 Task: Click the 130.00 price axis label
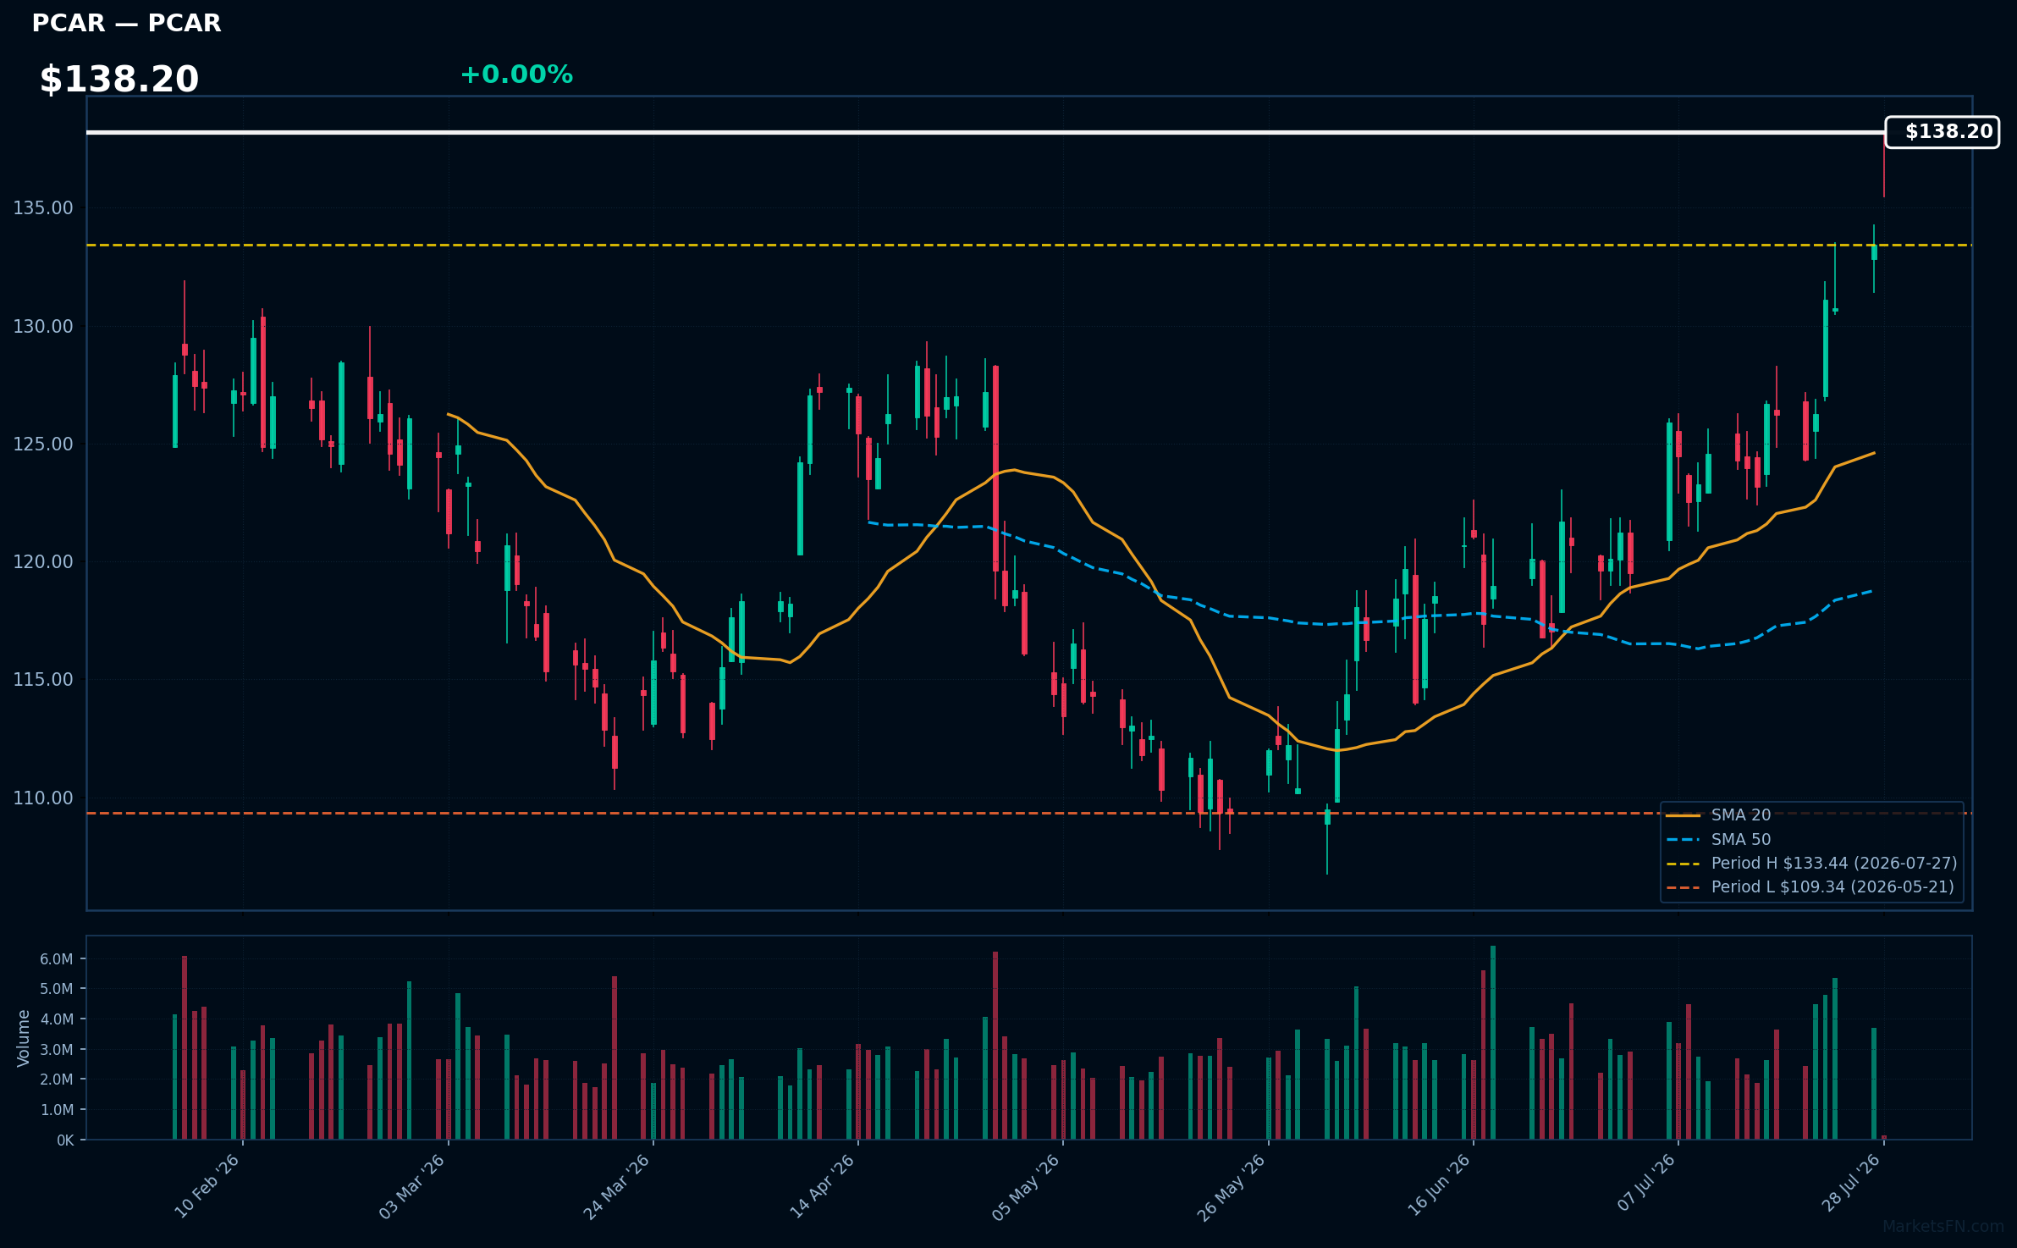pos(43,326)
